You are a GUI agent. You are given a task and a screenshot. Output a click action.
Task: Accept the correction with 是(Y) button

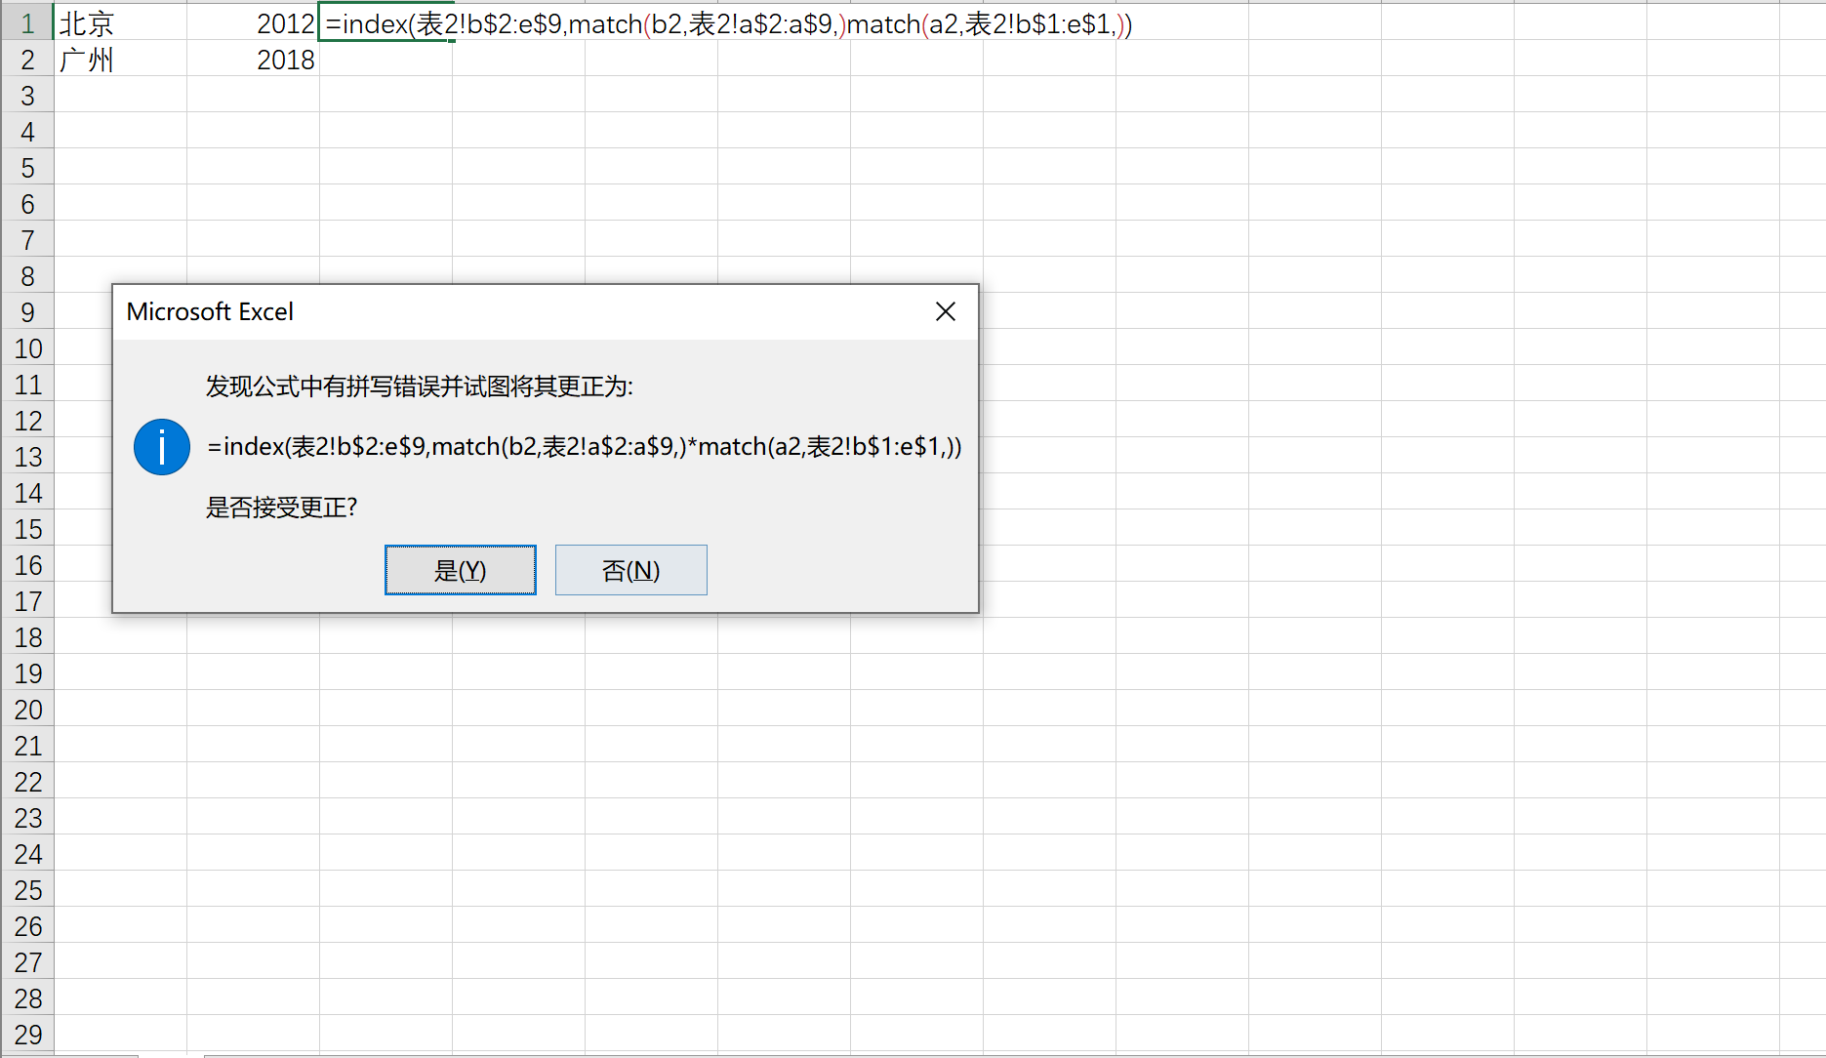point(461,570)
